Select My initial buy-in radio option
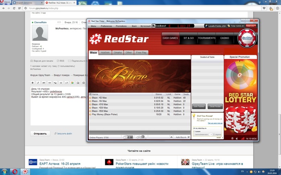Viewport: 281px width, 175px height. tap(194, 128)
